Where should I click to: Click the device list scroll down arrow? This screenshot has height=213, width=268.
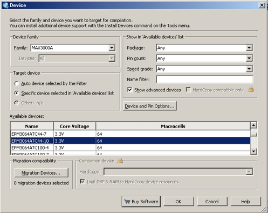(253, 151)
